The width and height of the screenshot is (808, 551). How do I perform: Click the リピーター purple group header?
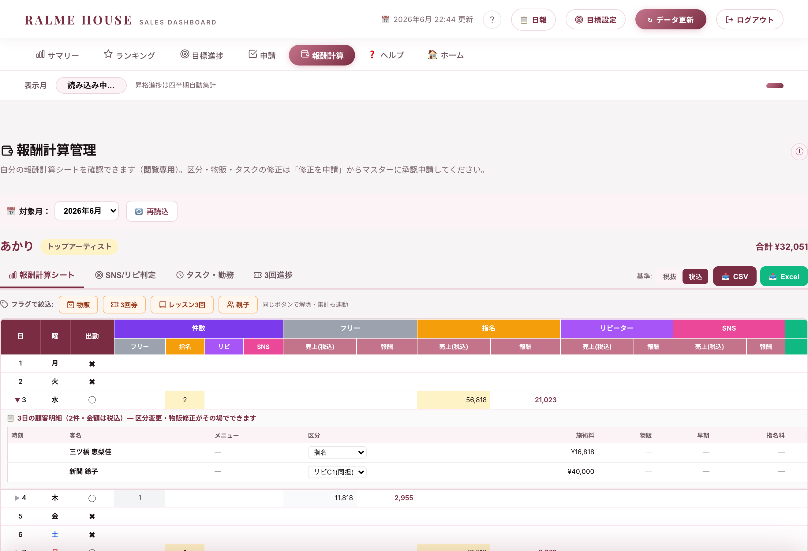click(616, 328)
